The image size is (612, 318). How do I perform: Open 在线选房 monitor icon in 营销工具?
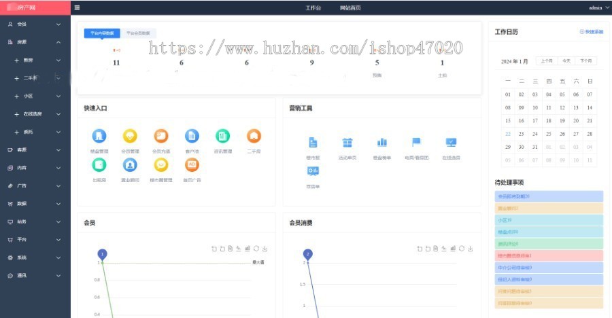pos(452,143)
